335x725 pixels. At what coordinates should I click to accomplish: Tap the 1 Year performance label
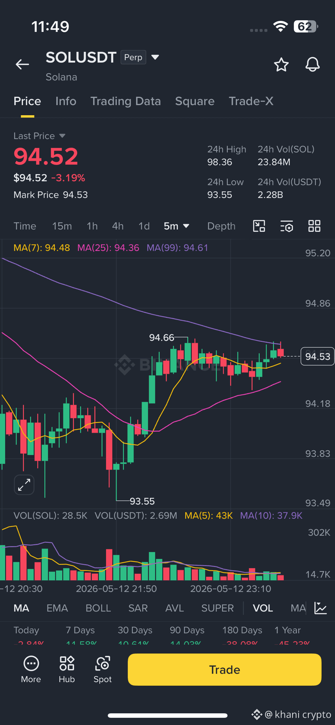[x=287, y=630]
